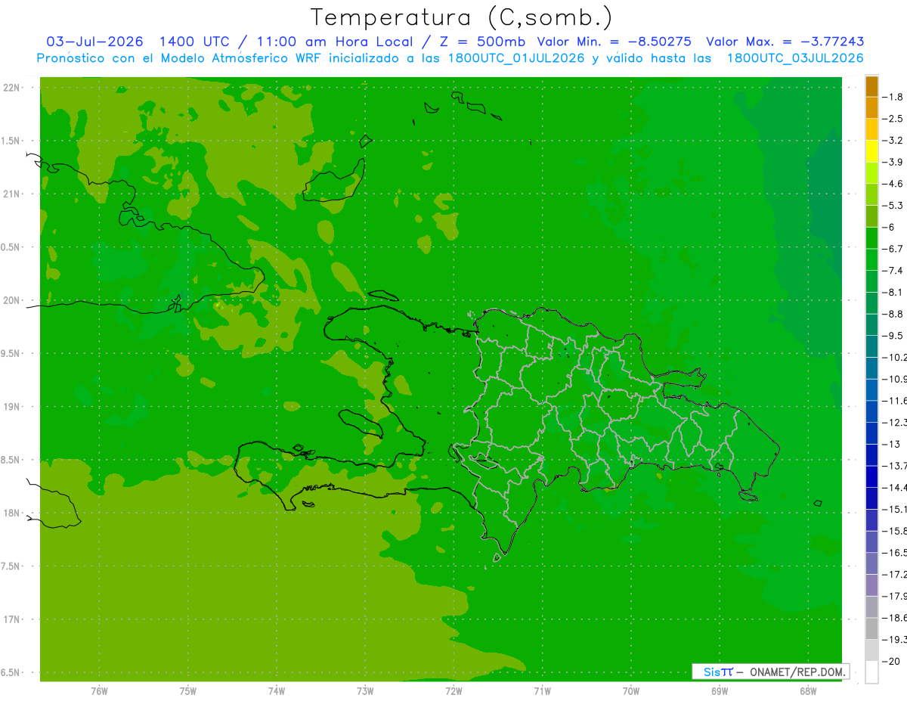This screenshot has width=907, height=701.
Task: Click the 71W longitude axis label
Action: pyautogui.click(x=542, y=691)
